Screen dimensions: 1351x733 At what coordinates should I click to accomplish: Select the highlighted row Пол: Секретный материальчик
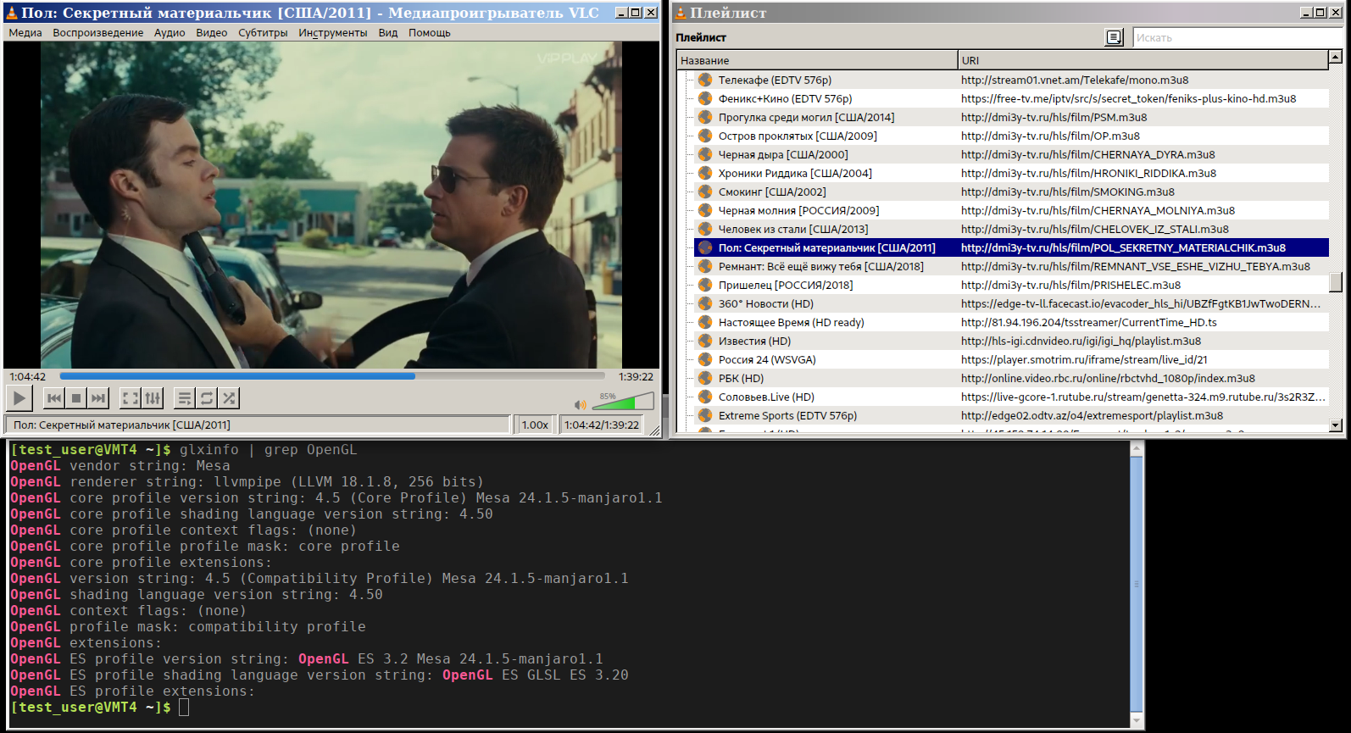[1011, 247]
